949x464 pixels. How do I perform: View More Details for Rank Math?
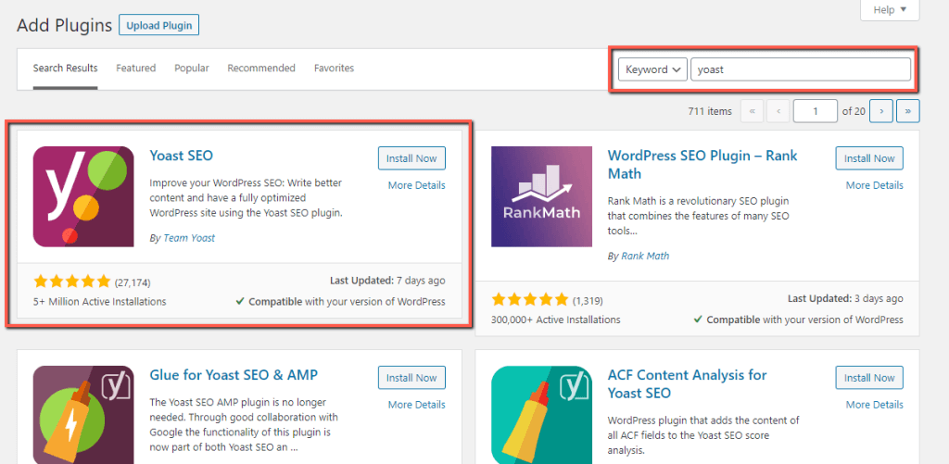pyautogui.click(x=875, y=185)
